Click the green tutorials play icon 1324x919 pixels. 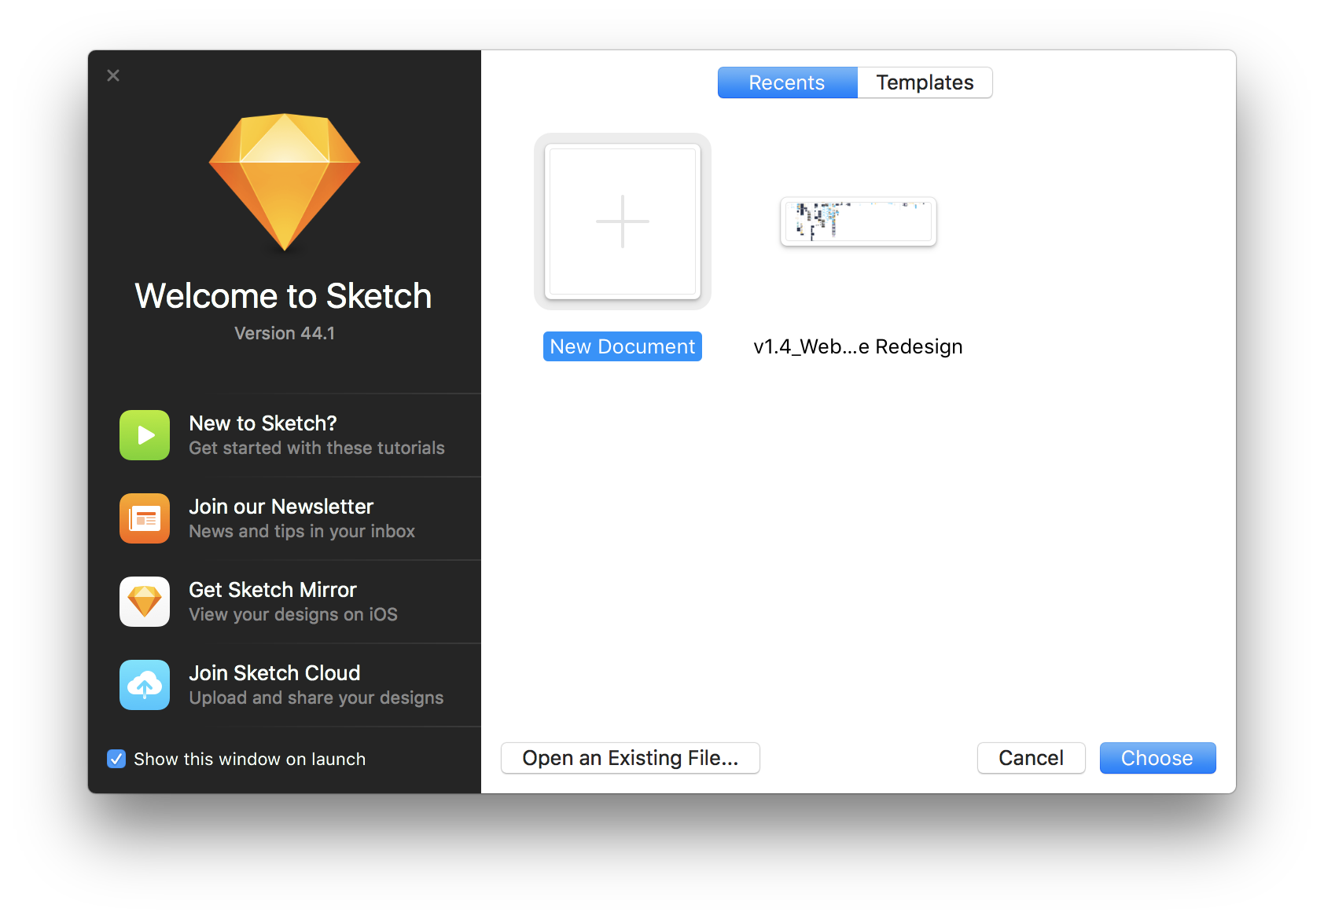click(x=145, y=435)
